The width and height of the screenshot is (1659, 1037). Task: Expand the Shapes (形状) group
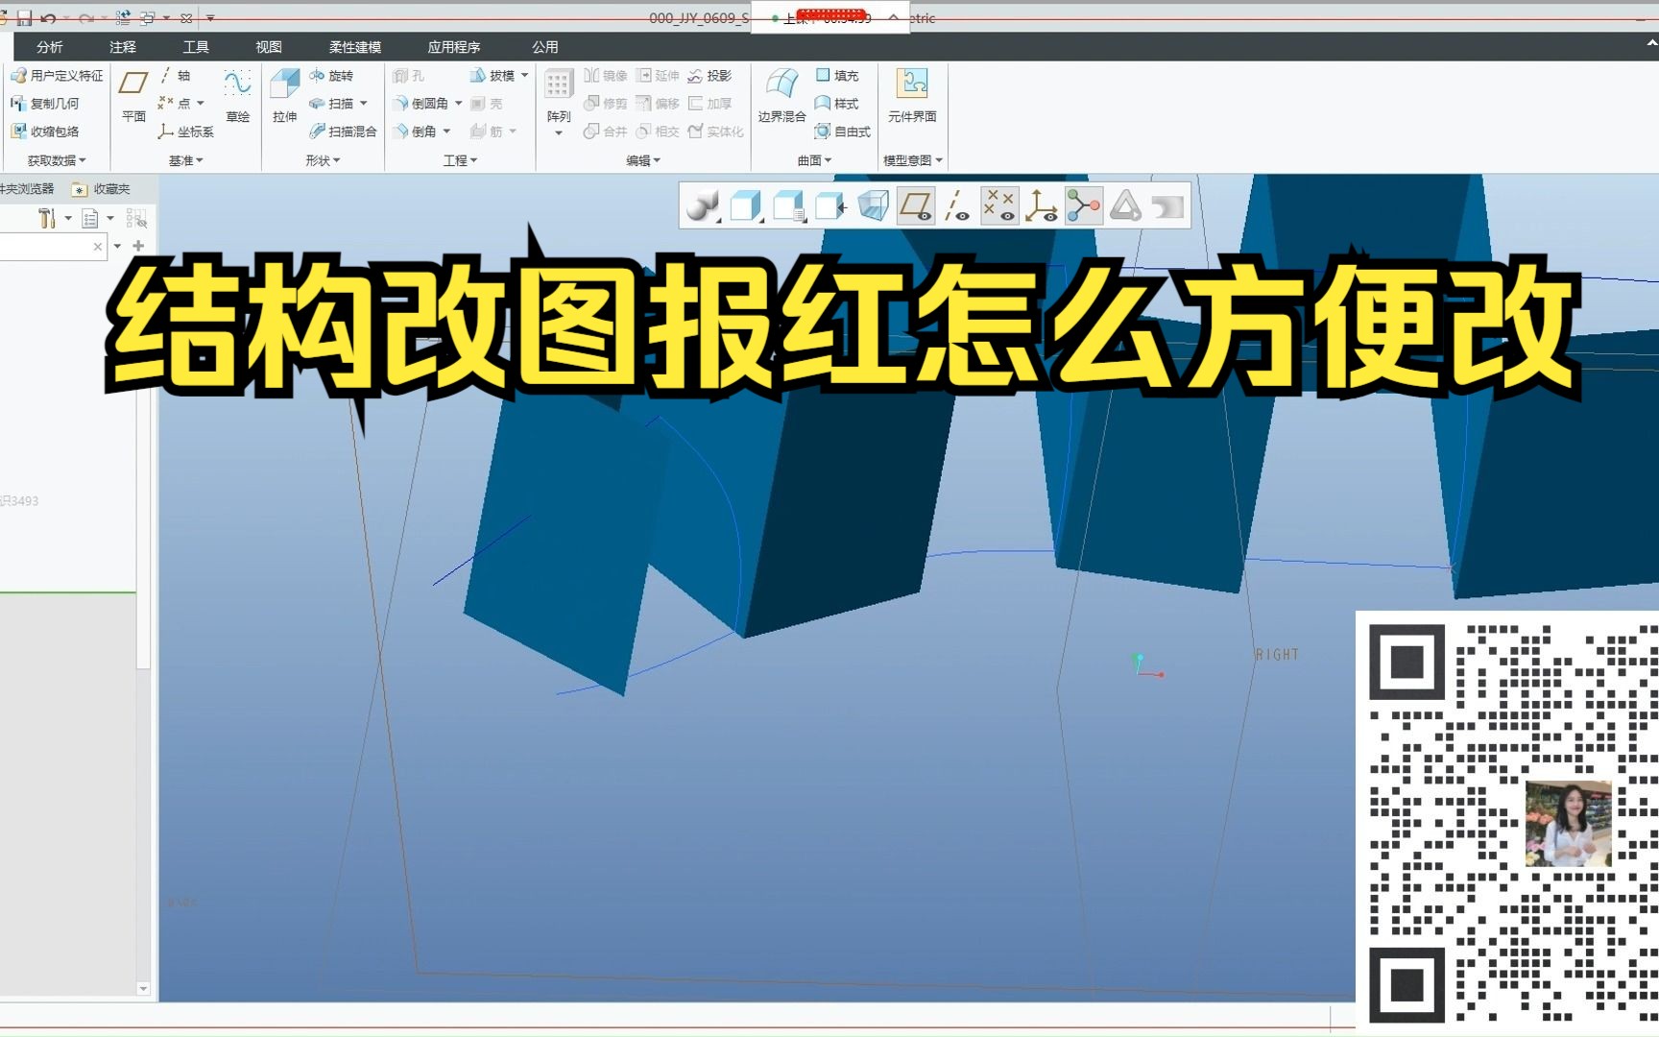pyautogui.click(x=323, y=160)
